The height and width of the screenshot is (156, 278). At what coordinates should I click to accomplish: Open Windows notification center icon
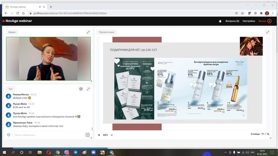(x=272, y=152)
